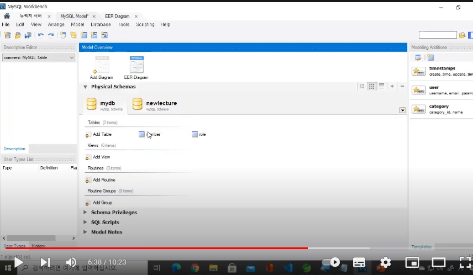
Task: Open the schema tabs overflow dropdown arrow
Action: (402, 110)
